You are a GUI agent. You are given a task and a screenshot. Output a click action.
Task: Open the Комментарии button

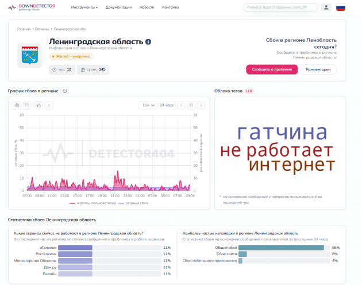pos(318,69)
